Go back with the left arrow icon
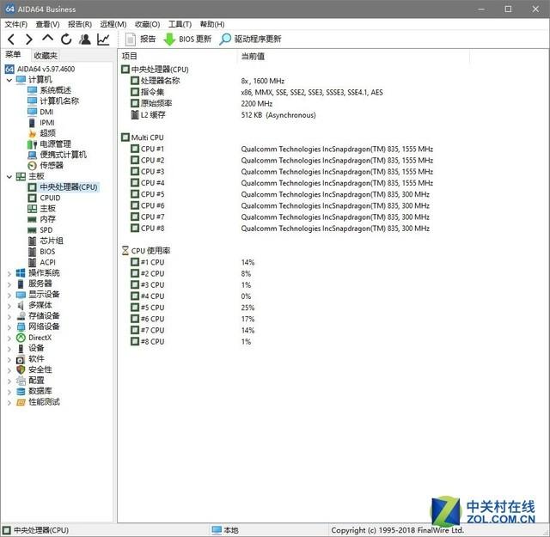The width and height of the screenshot is (550, 537). 11,40
